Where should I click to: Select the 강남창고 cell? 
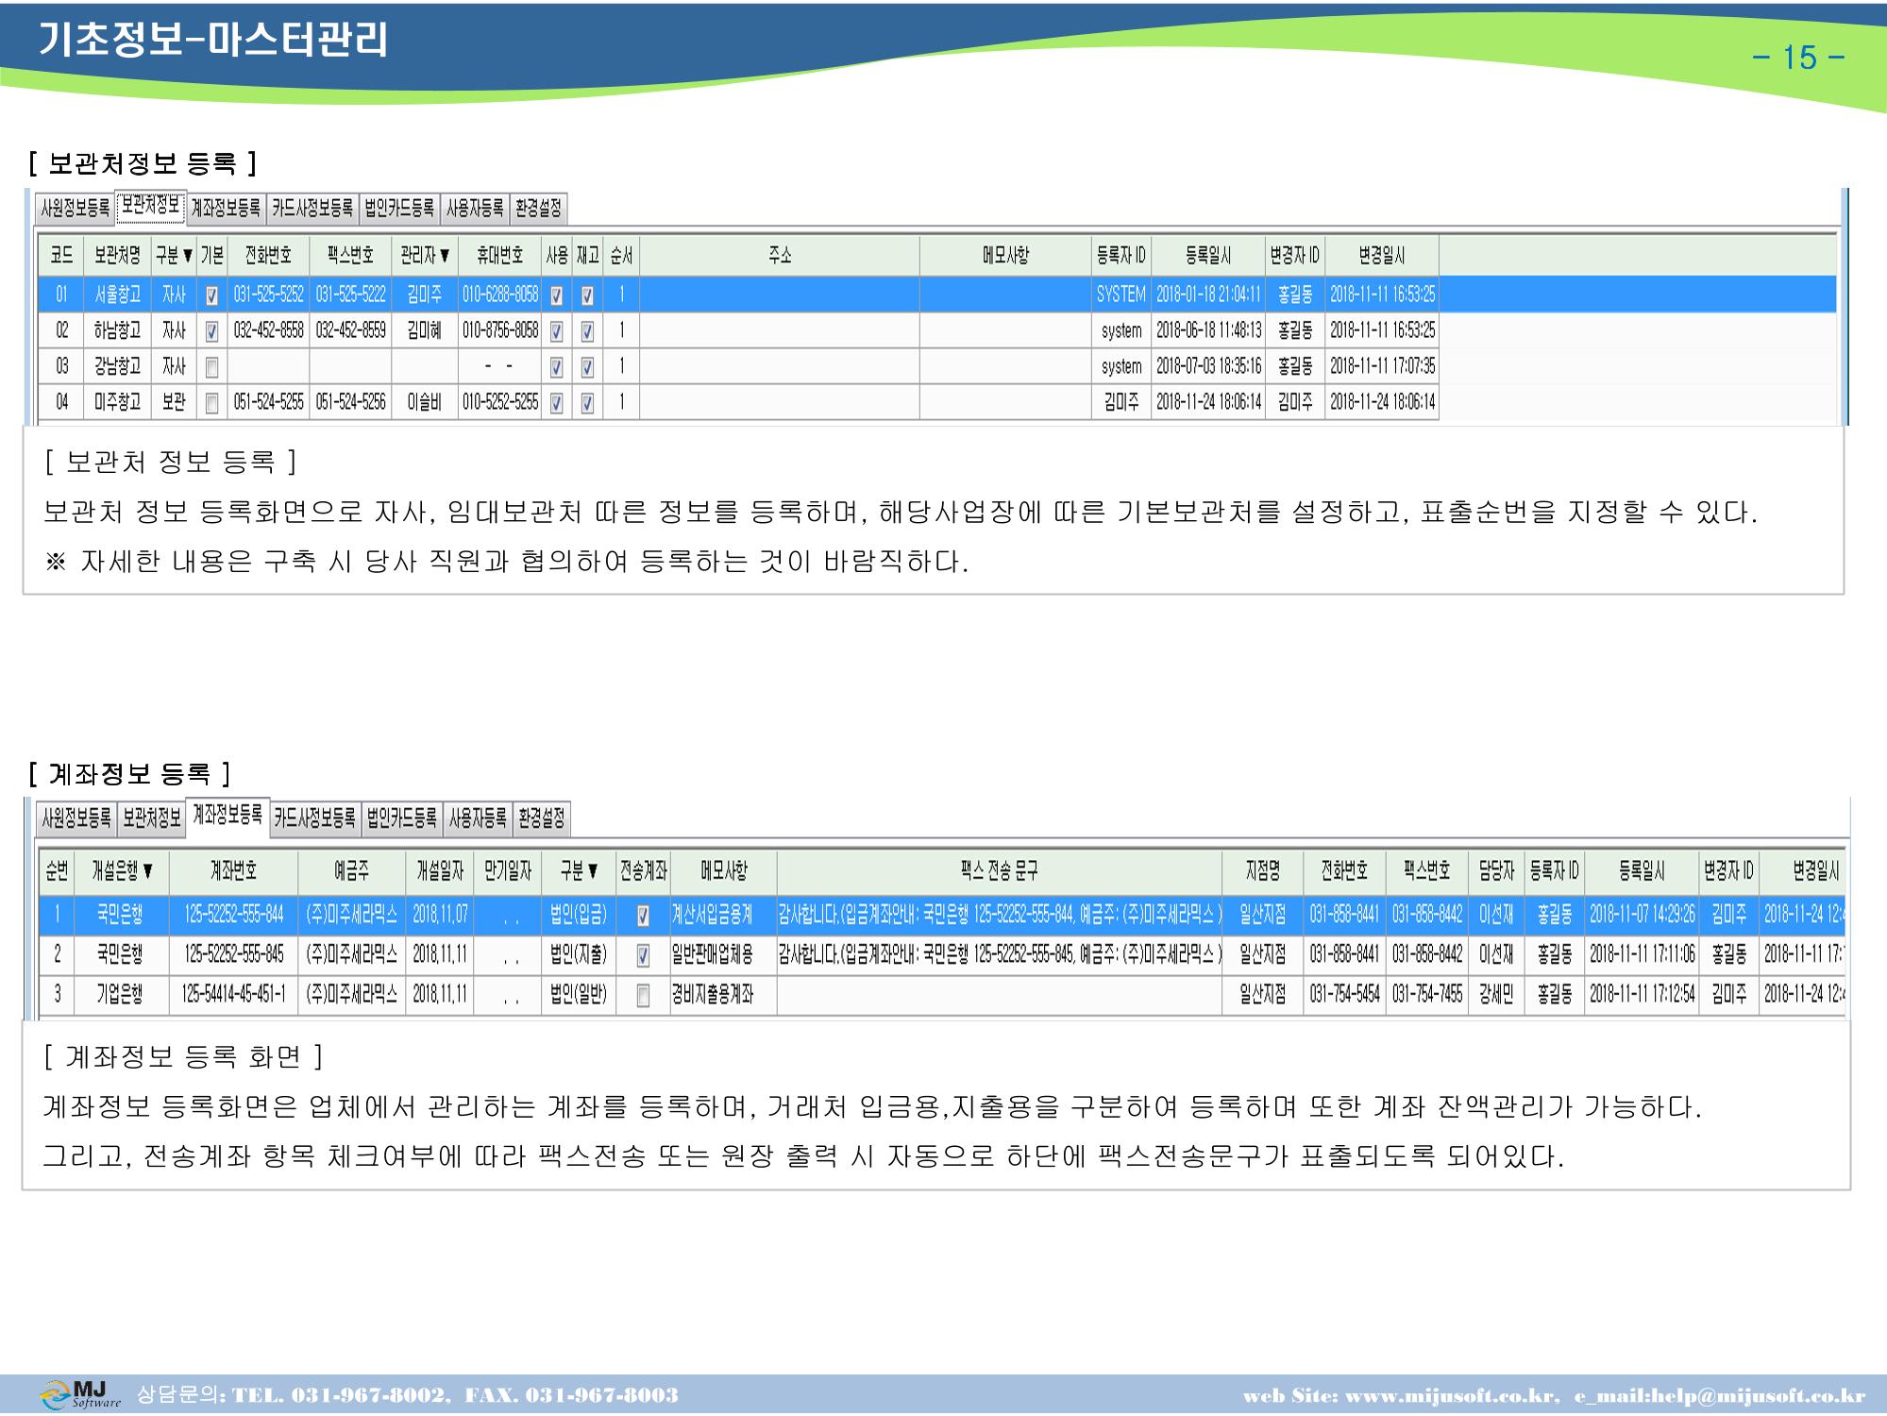117,367
